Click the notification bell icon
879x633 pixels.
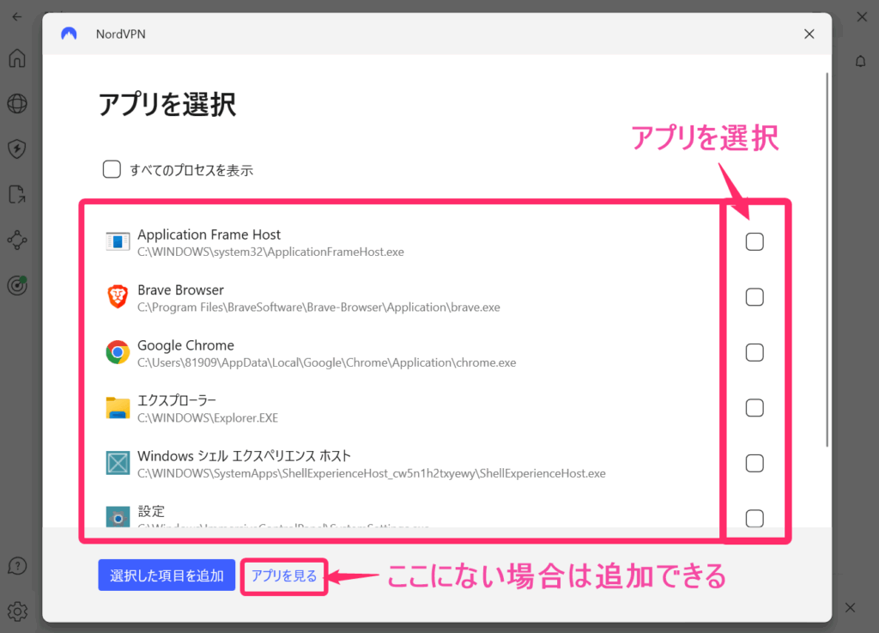point(860,61)
